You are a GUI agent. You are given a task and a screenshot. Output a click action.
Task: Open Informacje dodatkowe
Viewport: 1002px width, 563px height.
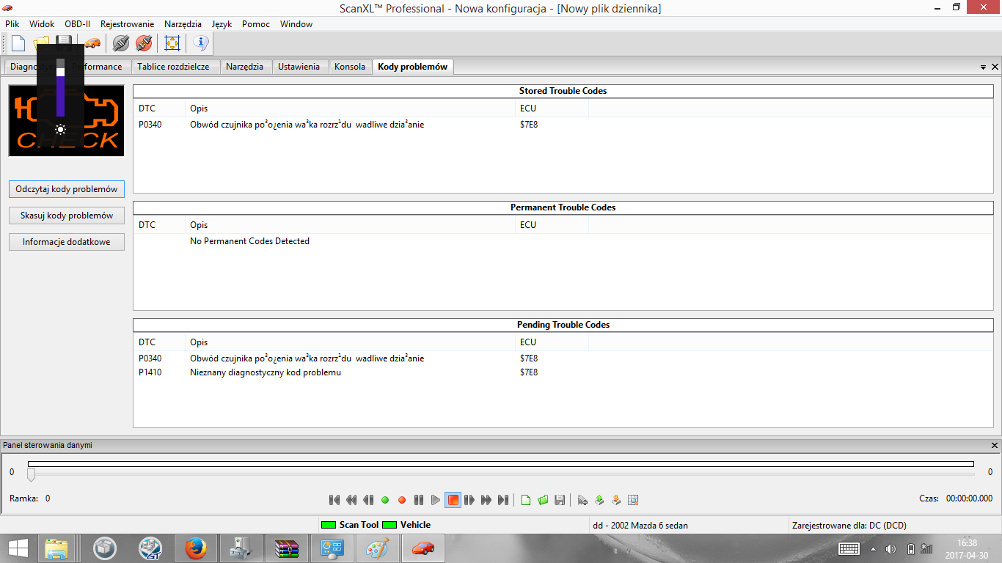click(x=67, y=242)
